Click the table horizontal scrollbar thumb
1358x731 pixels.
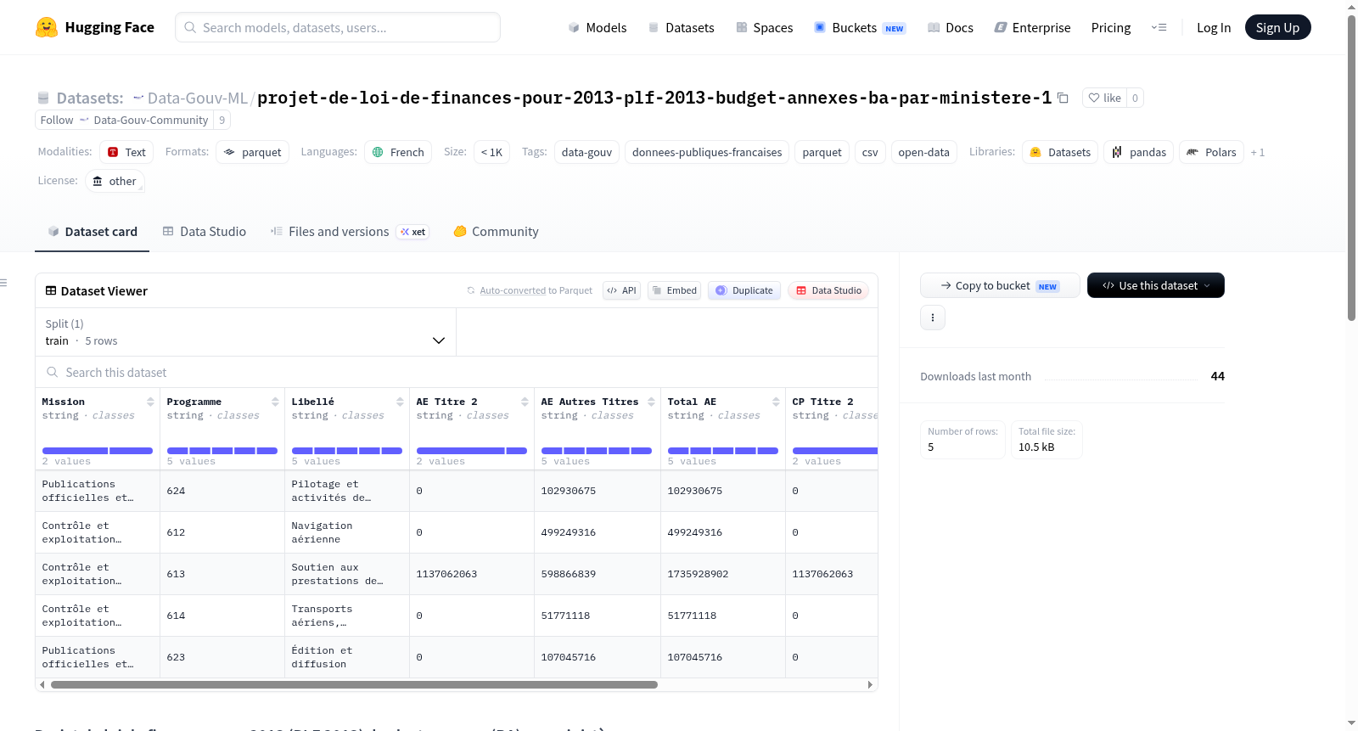click(354, 684)
